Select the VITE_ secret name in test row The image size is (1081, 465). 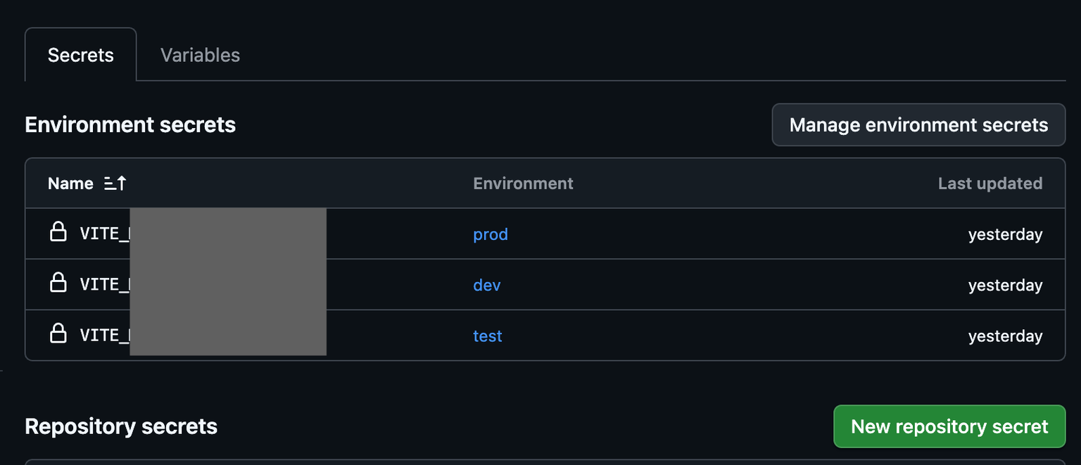click(x=105, y=335)
